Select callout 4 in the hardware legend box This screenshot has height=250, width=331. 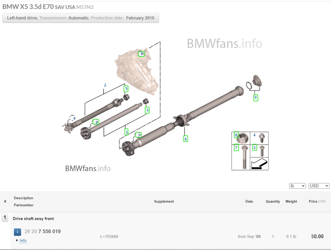tap(255, 135)
